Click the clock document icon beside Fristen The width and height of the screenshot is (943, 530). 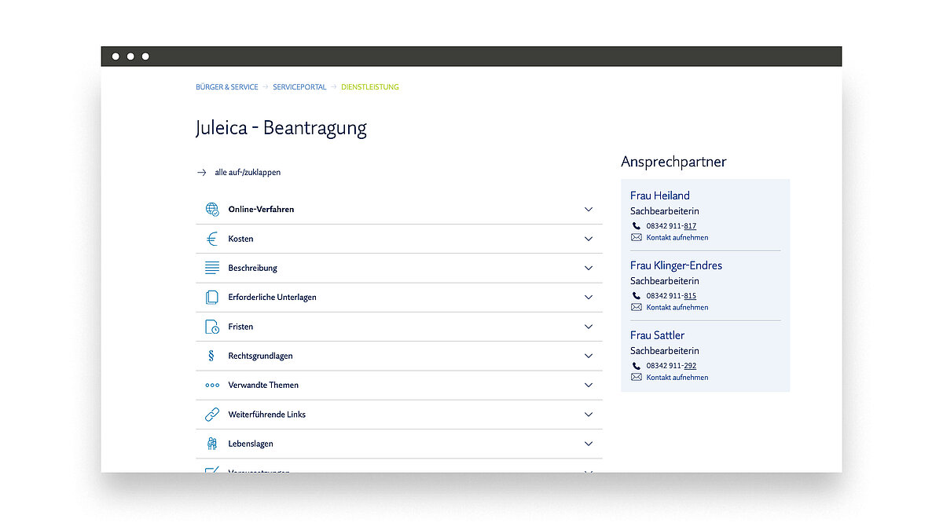point(212,327)
